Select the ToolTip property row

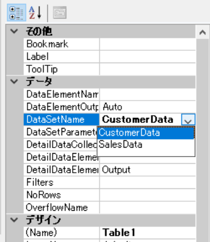(x=109, y=69)
